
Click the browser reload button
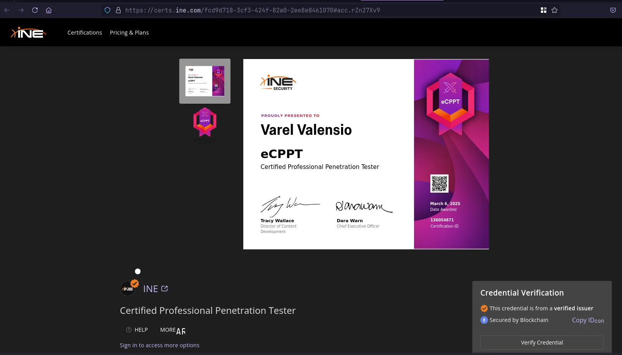tap(35, 10)
